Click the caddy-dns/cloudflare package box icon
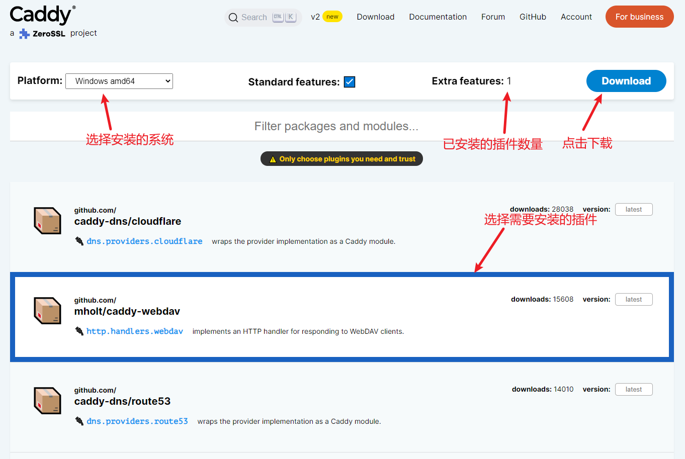Viewport: 685px width, 459px height. click(47, 221)
